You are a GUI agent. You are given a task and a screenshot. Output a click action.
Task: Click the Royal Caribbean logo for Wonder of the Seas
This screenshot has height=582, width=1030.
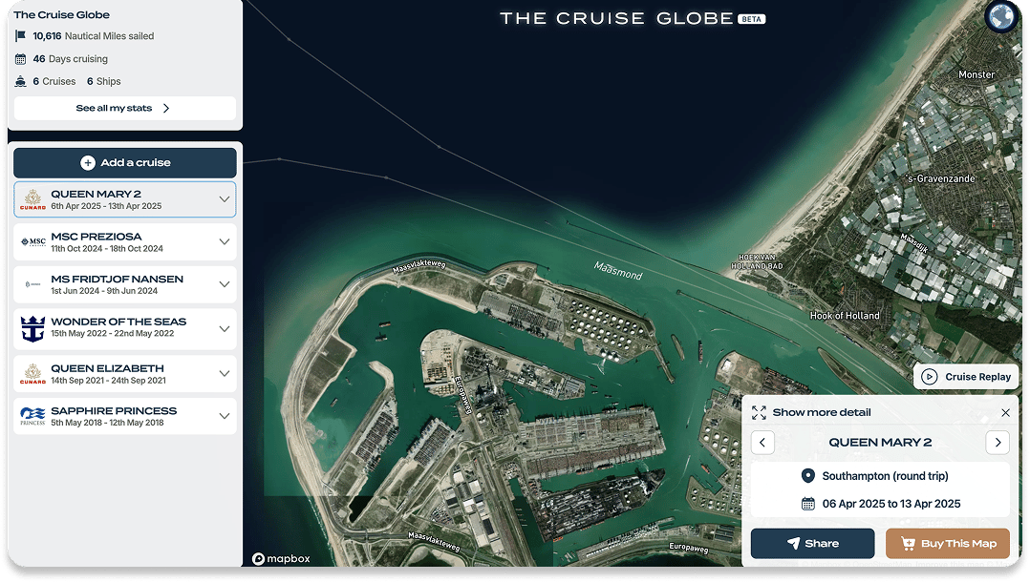pyautogui.click(x=32, y=329)
